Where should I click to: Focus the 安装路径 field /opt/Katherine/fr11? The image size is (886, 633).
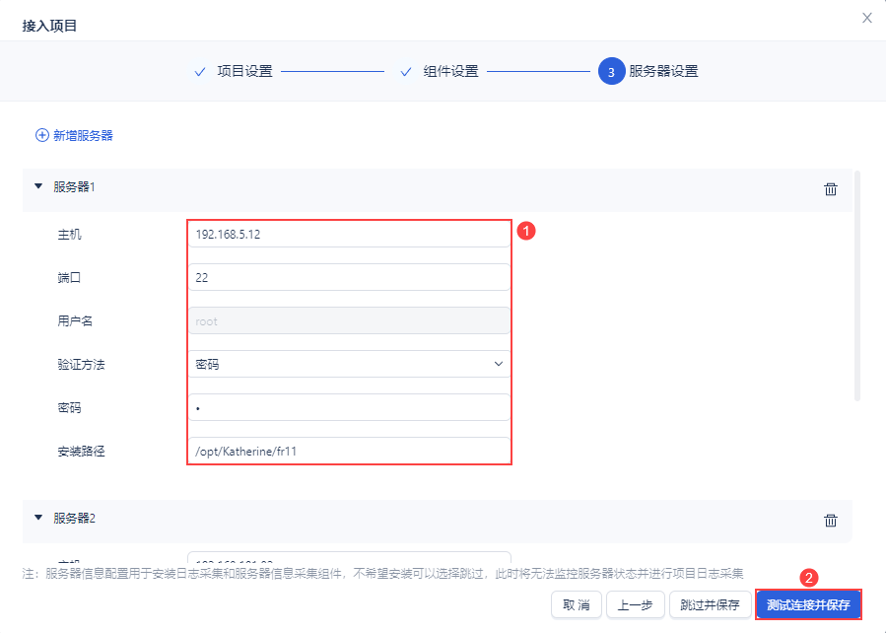349,451
